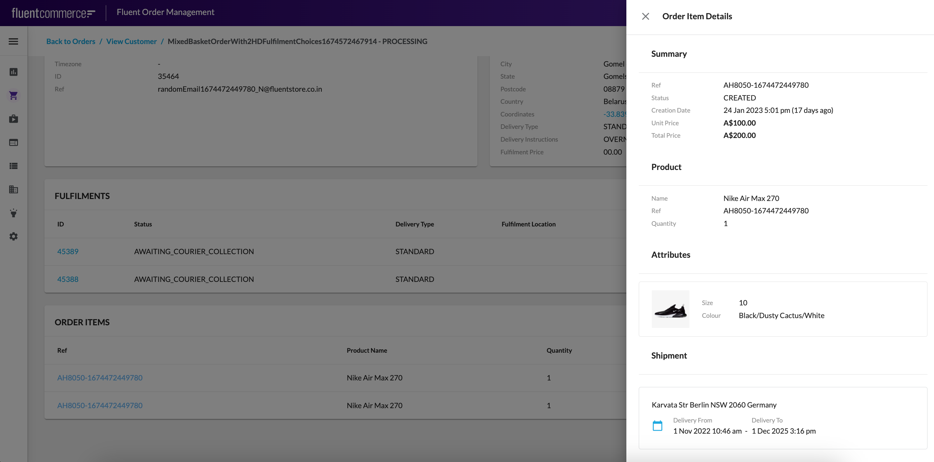The height and width of the screenshot is (462, 934).
Task: Select the FULFILMENTS tab section
Action: pos(82,195)
